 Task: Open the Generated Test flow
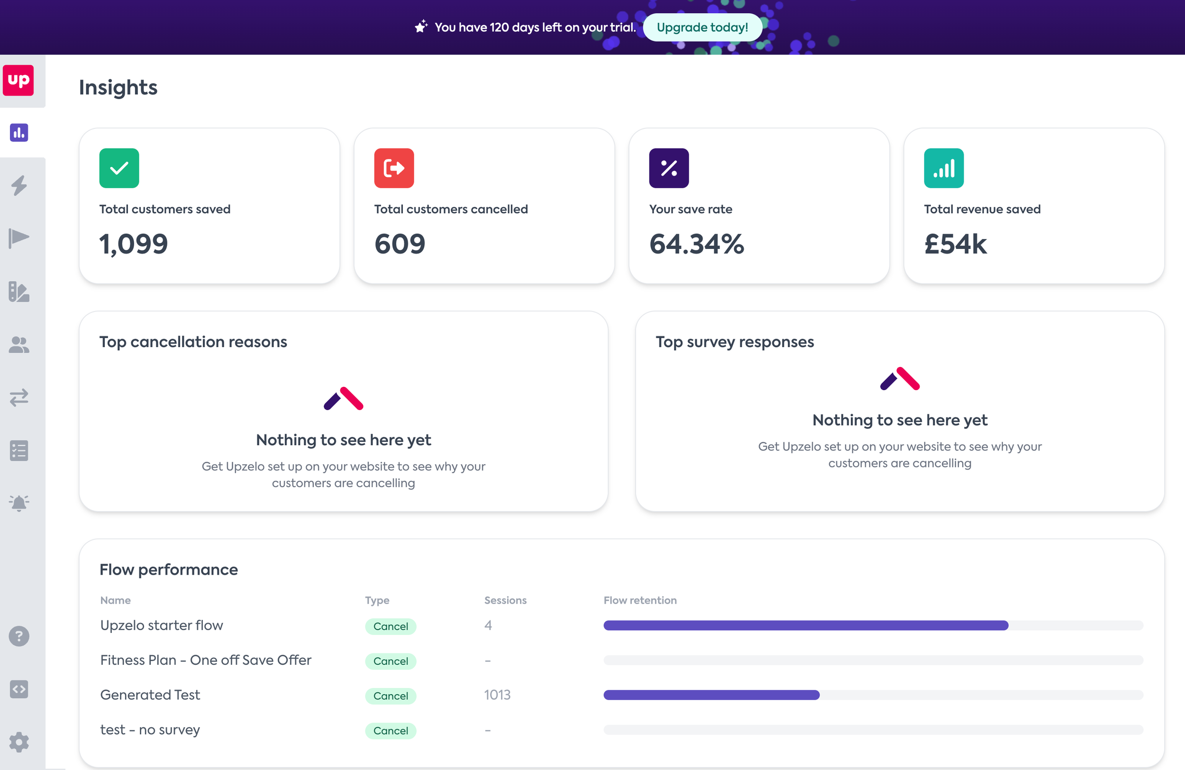[150, 695]
